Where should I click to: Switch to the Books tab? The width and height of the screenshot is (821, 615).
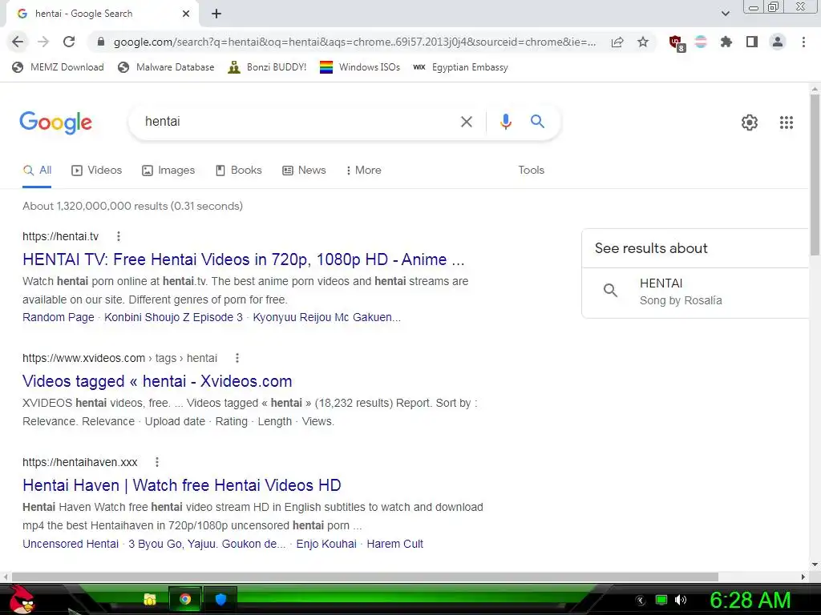239,171
